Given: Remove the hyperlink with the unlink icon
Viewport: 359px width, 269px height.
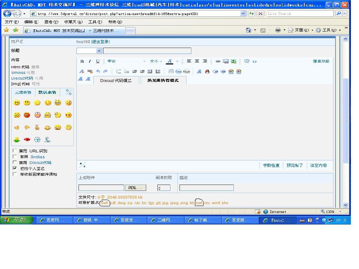Looking at the screenshot, I should tap(90, 71).
